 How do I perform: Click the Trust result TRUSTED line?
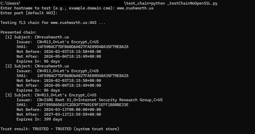pos(60,129)
